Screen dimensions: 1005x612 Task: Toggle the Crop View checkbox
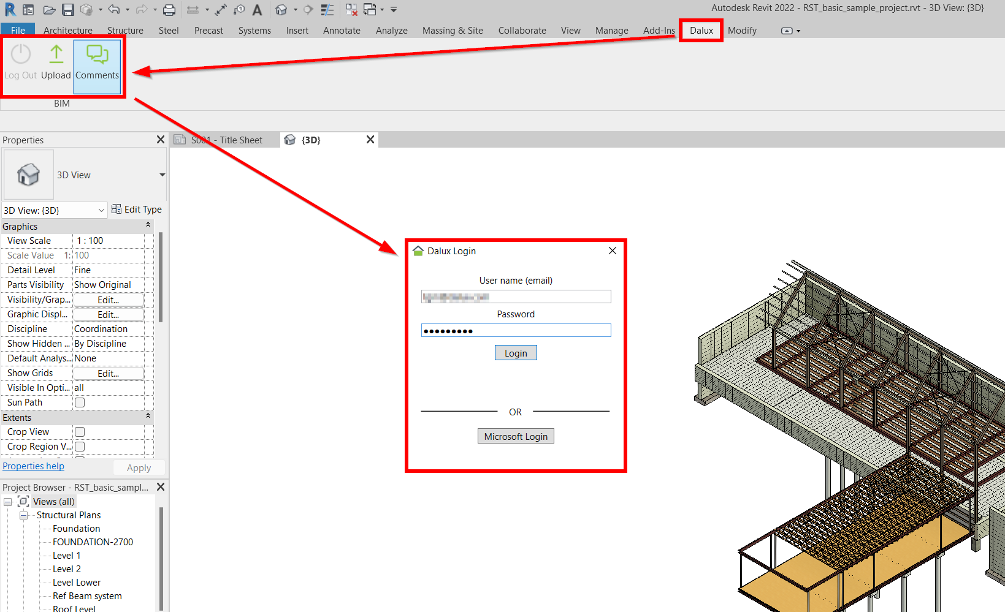(80, 432)
